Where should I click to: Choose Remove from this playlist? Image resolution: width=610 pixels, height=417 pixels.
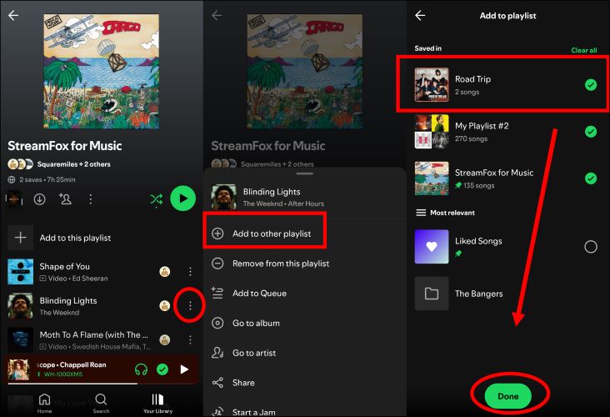pyautogui.click(x=305, y=264)
